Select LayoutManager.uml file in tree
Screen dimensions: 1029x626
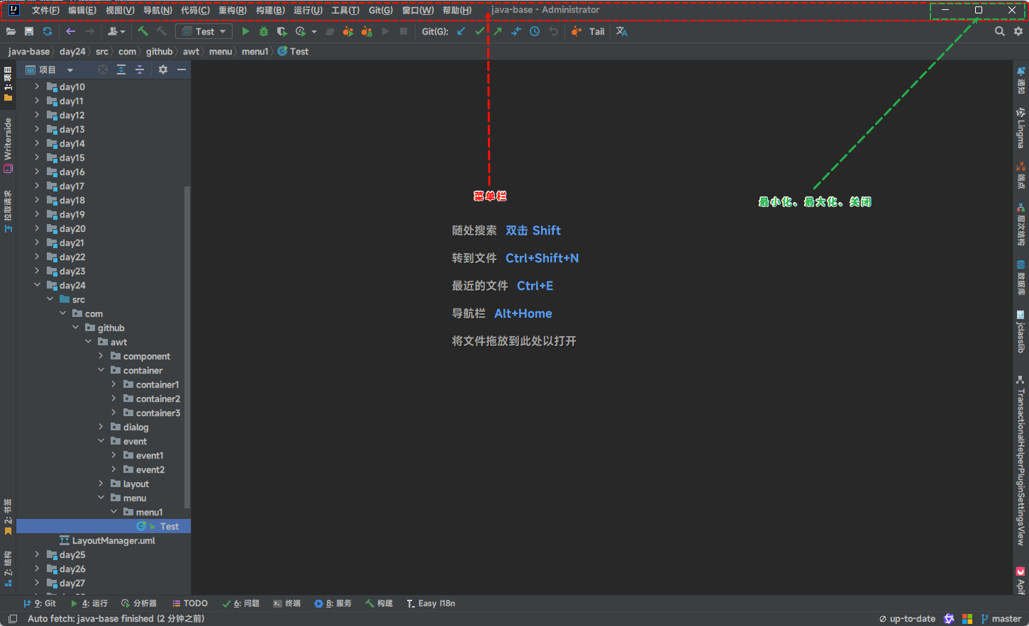tap(113, 540)
